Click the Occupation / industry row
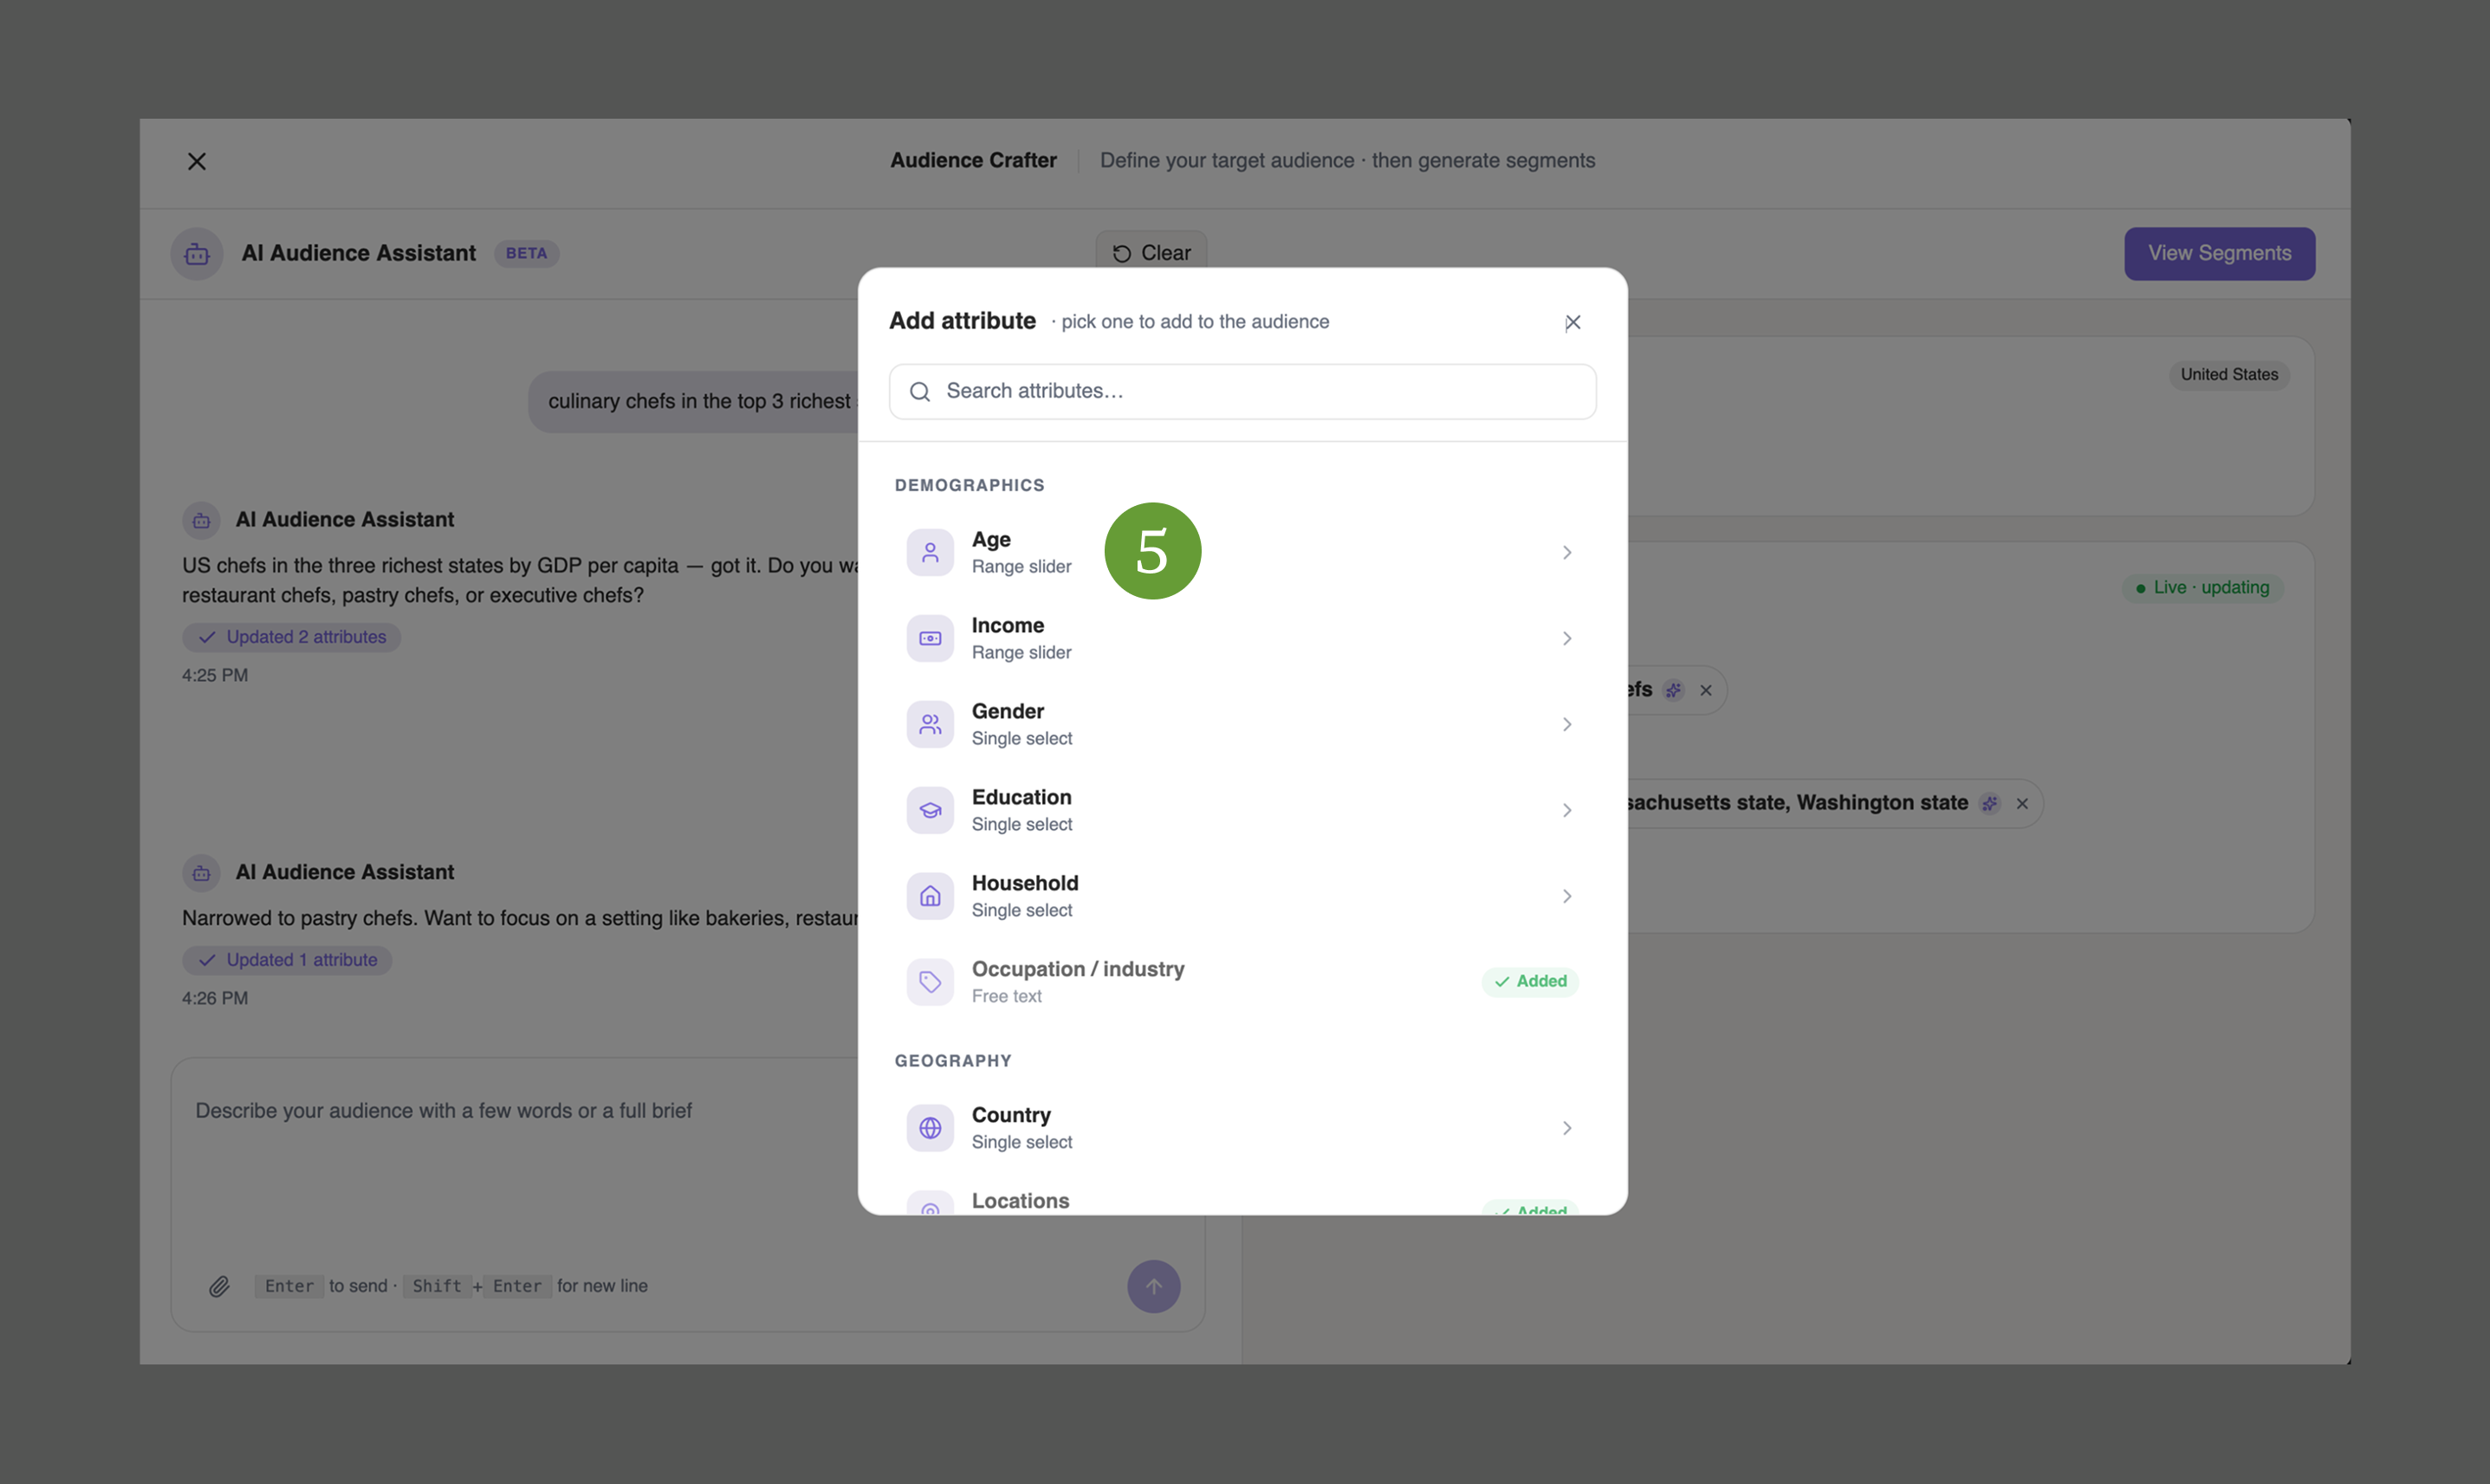The height and width of the screenshot is (1484, 2490). coord(1242,982)
